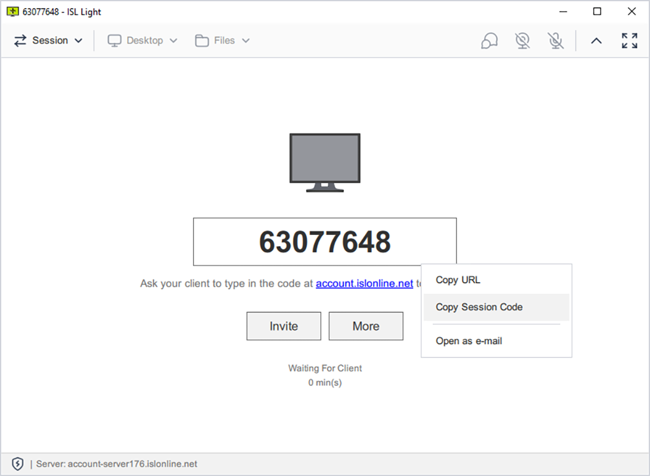
Task: Expand the Desktop dropdown
Action: tap(173, 40)
